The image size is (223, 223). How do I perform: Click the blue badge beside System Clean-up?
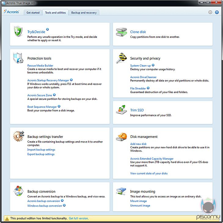(153, 65)
